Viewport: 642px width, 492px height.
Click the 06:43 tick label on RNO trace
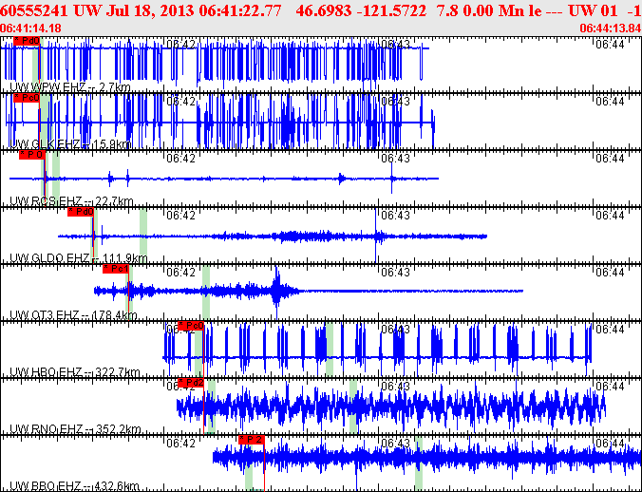point(395,387)
